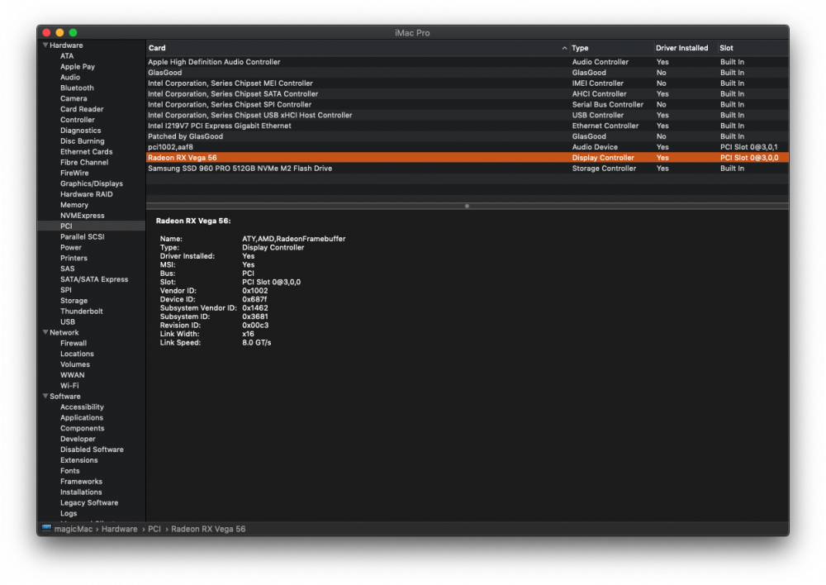Select Locations under Network
The height and width of the screenshot is (585, 826).
[77, 354]
